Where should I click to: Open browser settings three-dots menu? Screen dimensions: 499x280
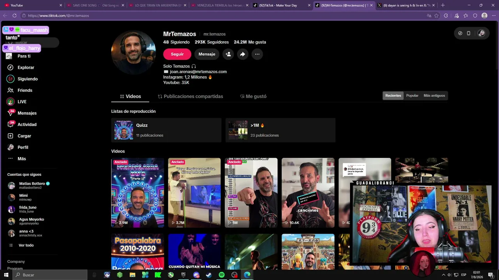pos(493,16)
